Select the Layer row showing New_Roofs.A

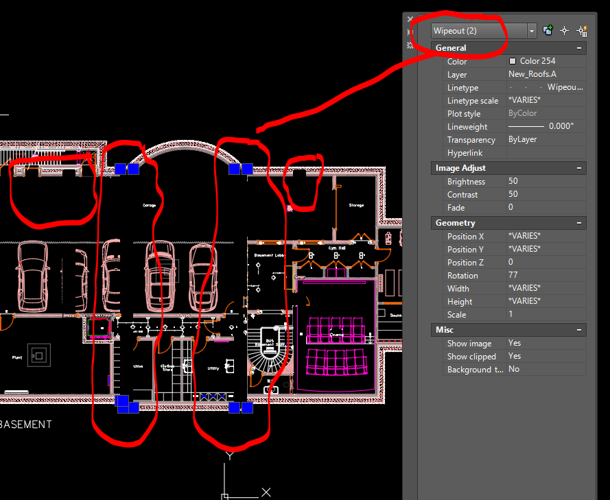[x=546, y=74]
